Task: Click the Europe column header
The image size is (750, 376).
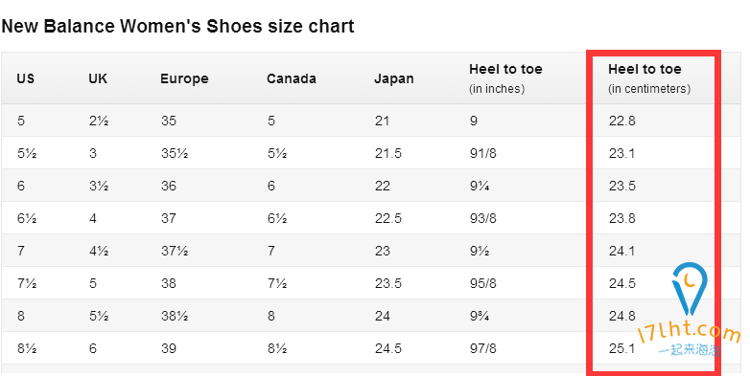Action: point(185,78)
